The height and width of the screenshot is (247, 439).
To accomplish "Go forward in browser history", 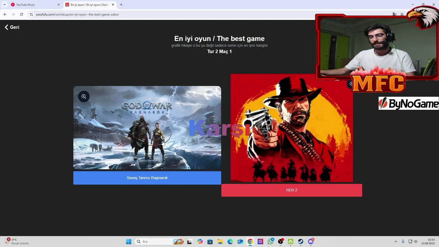I will click(13, 14).
